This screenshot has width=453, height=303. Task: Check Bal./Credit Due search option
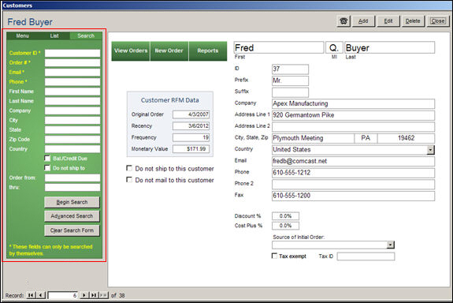(47, 159)
